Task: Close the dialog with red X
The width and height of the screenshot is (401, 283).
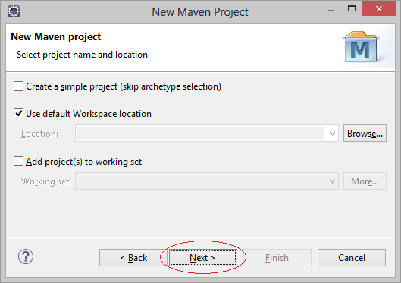Action: click(379, 9)
